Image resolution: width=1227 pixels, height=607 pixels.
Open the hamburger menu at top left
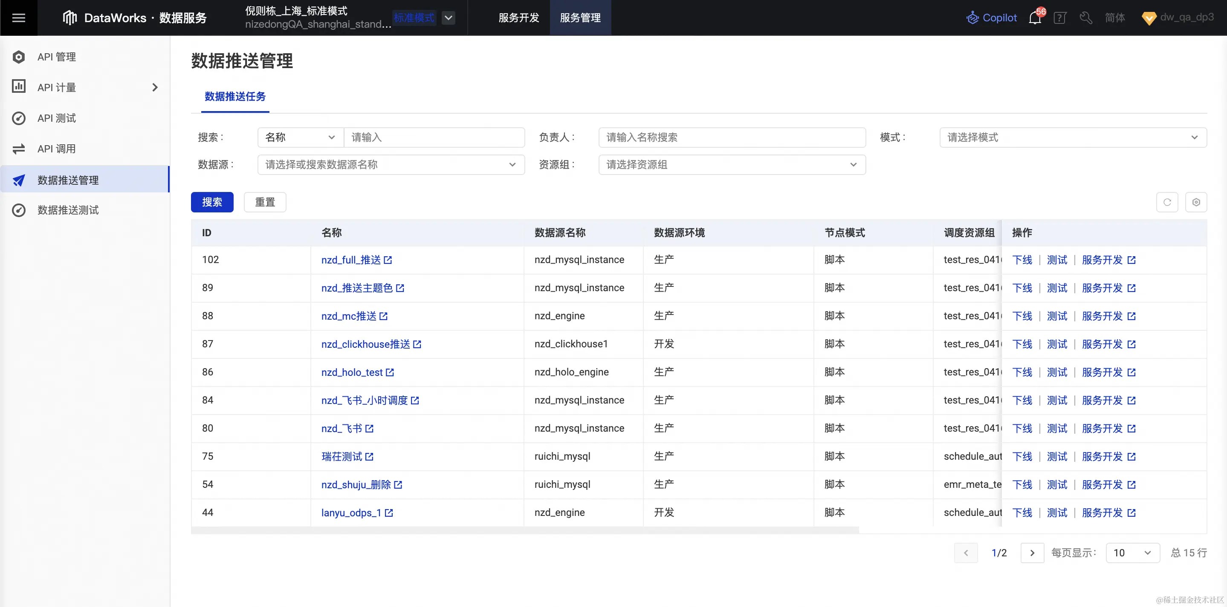(19, 17)
